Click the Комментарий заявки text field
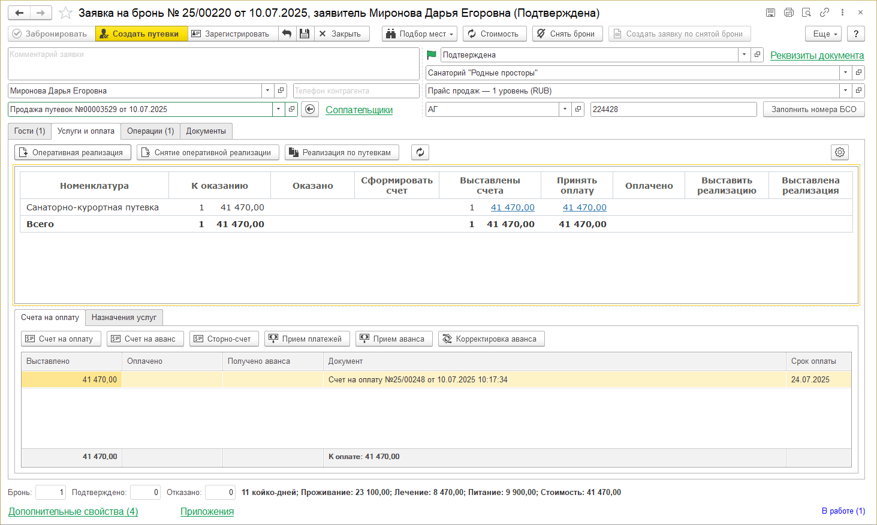The height and width of the screenshot is (525, 877). coord(213,64)
